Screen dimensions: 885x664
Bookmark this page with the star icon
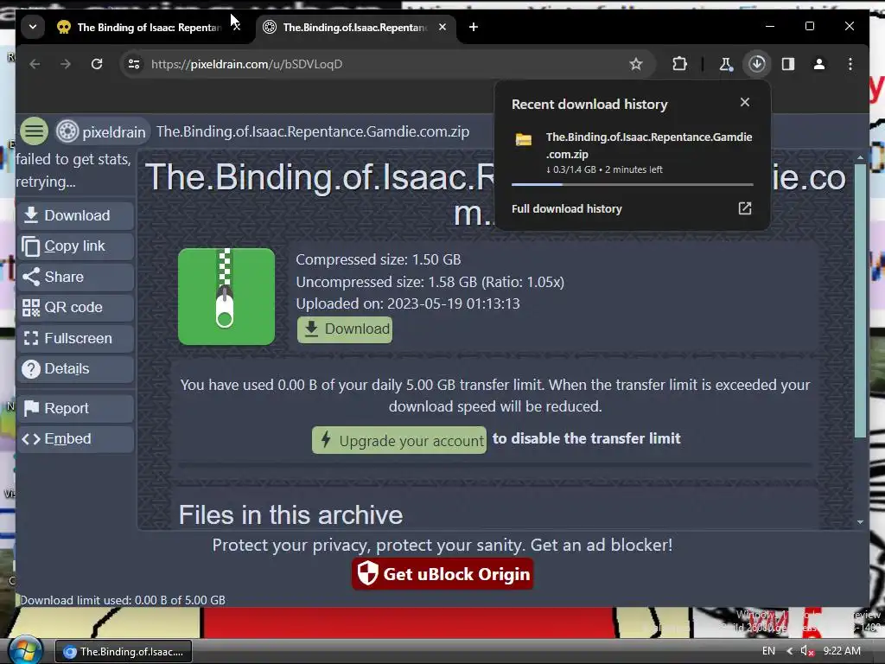pos(636,64)
